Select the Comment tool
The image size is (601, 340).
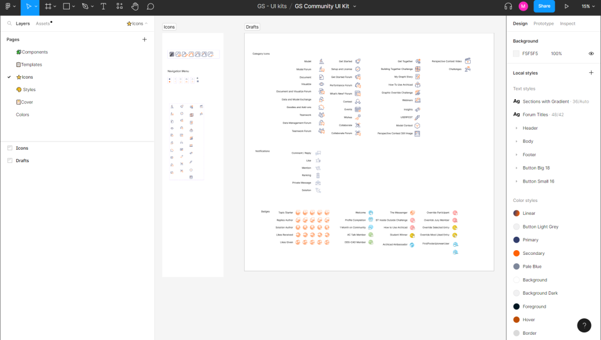click(x=150, y=6)
